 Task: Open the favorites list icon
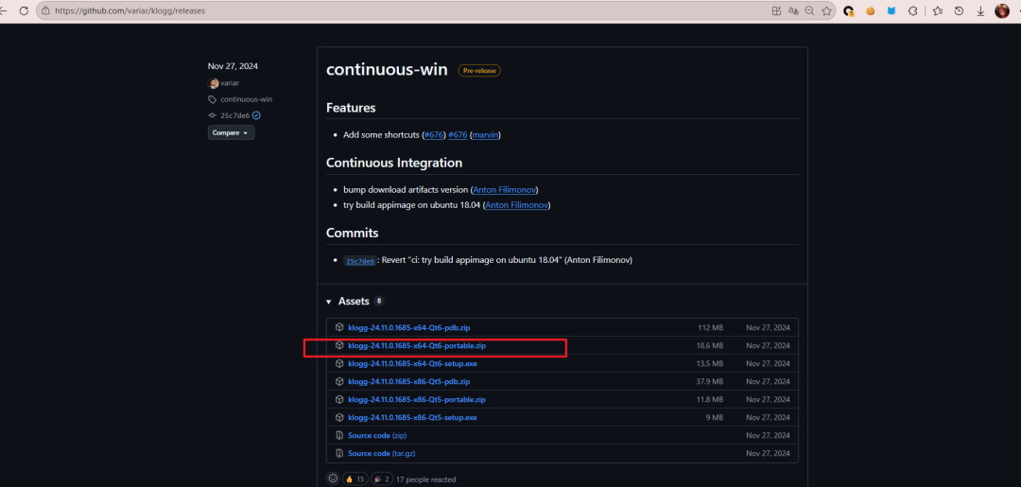pos(938,10)
